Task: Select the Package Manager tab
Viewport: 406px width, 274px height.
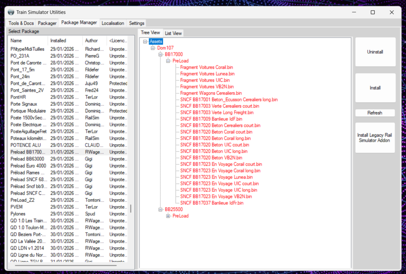Action: 79,22
